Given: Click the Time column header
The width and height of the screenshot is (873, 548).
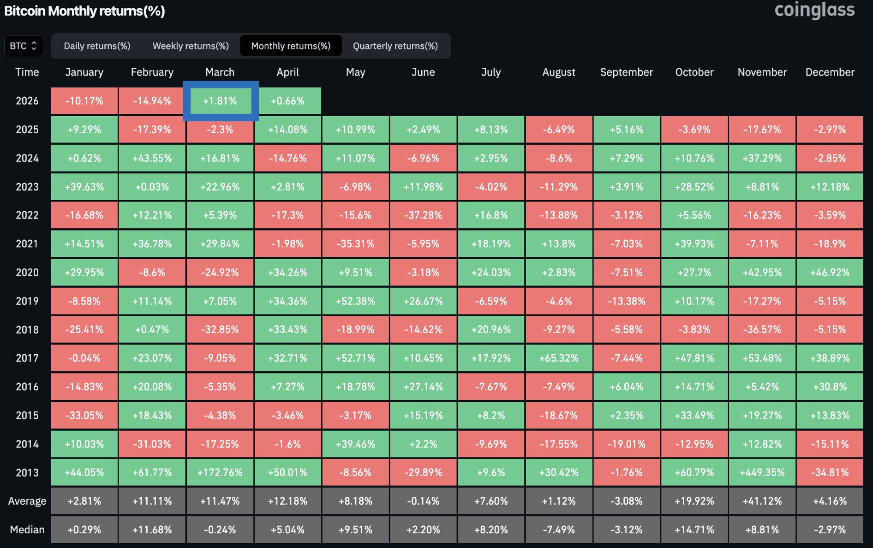Looking at the screenshot, I should [27, 72].
